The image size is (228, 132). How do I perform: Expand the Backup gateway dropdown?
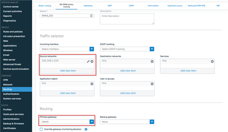pyautogui.click(x=127, y=122)
